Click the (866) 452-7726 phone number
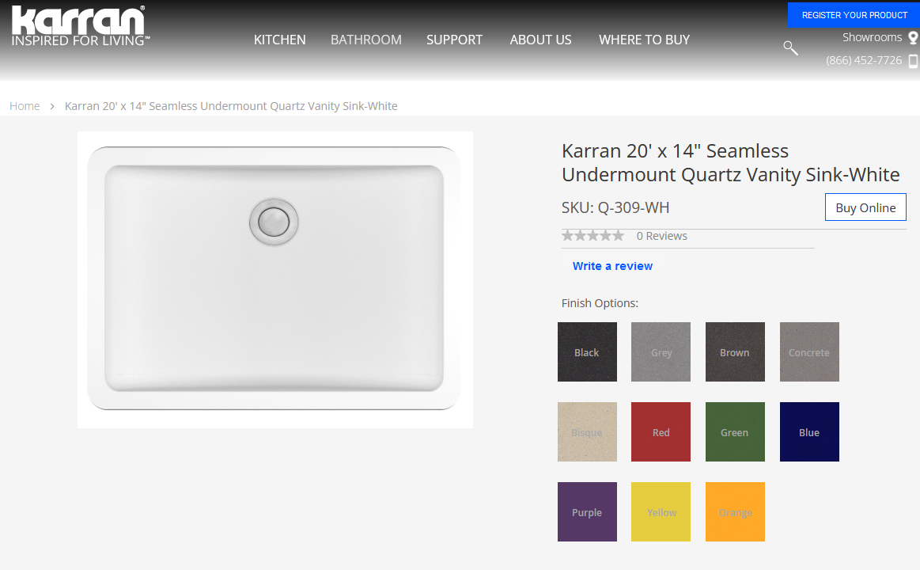Screen dimensions: 920x570 pyautogui.click(x=864, y=60)
